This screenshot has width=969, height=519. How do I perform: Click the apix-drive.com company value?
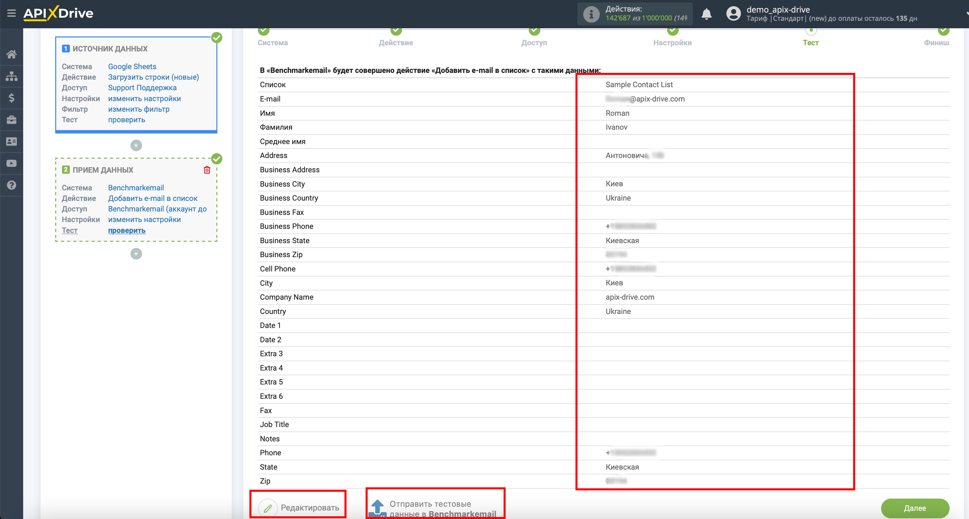[x=630, y=297]
